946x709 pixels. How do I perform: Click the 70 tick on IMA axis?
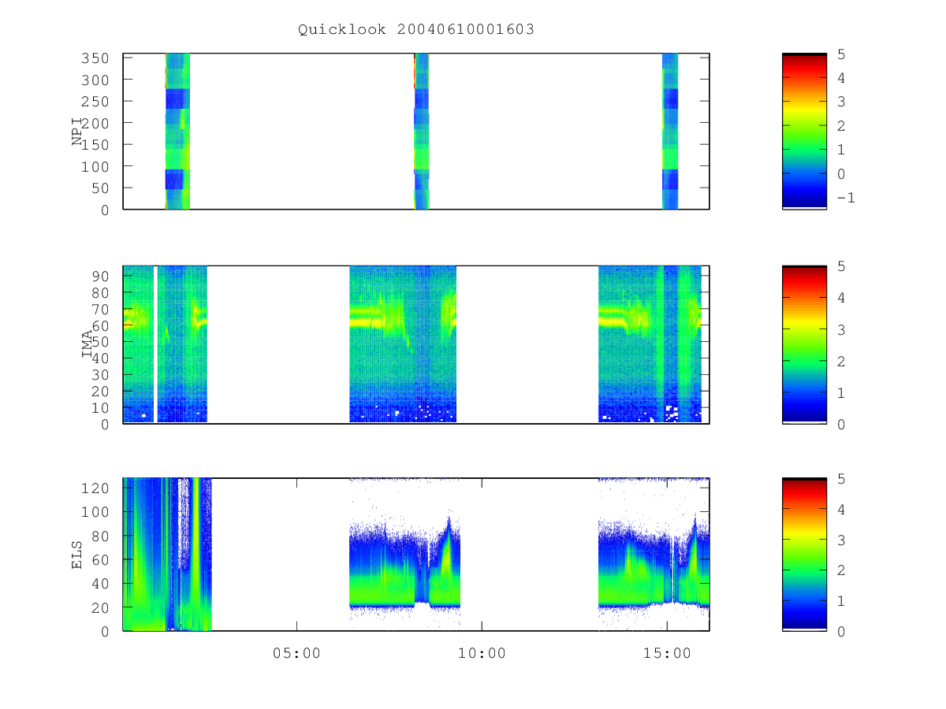coord(100,309)
